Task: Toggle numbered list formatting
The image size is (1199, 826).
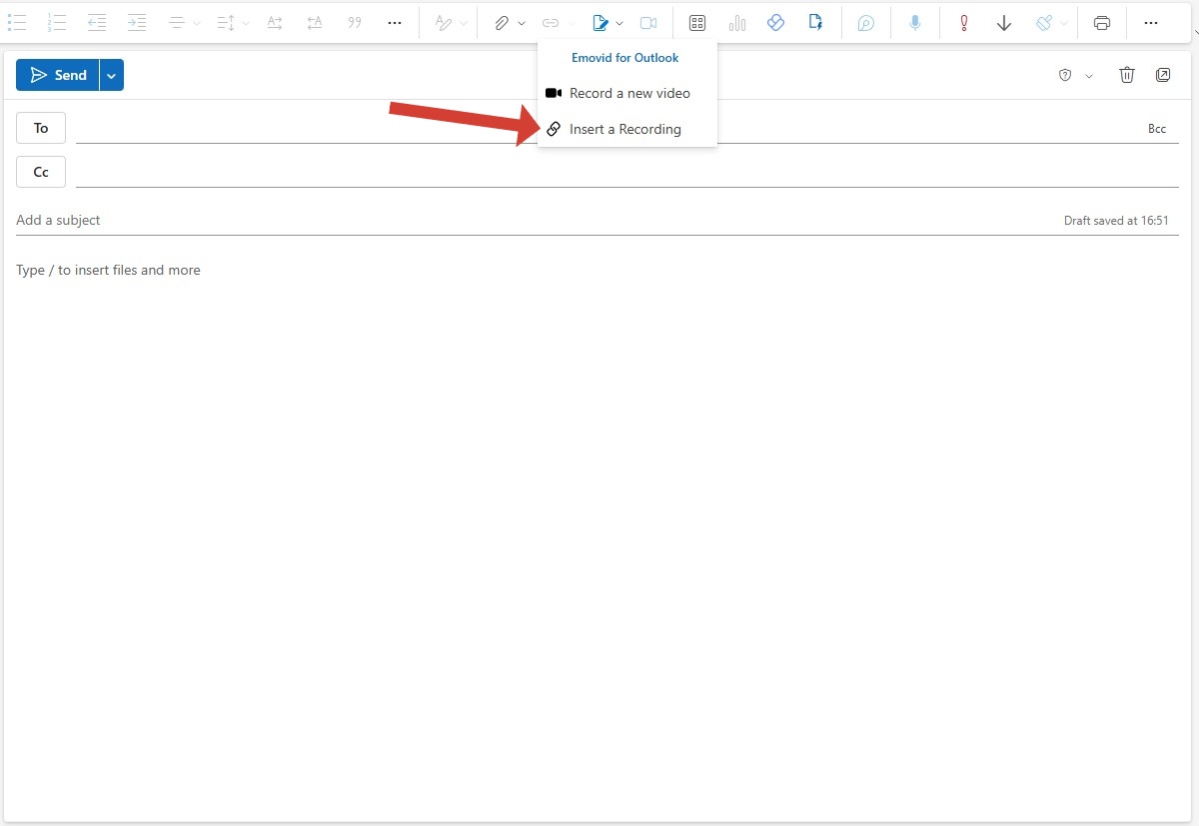Action: 57,23
